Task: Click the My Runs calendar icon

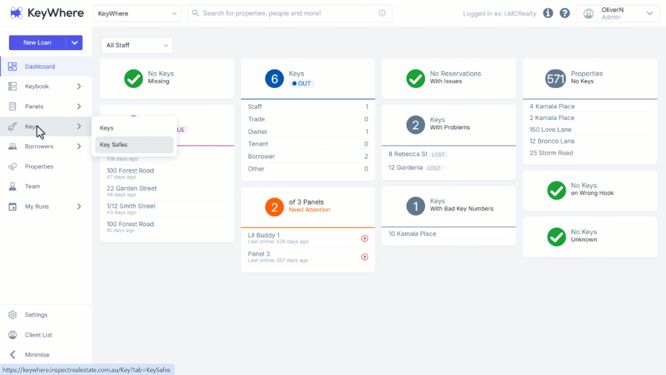Action: (x=12, y=206)
